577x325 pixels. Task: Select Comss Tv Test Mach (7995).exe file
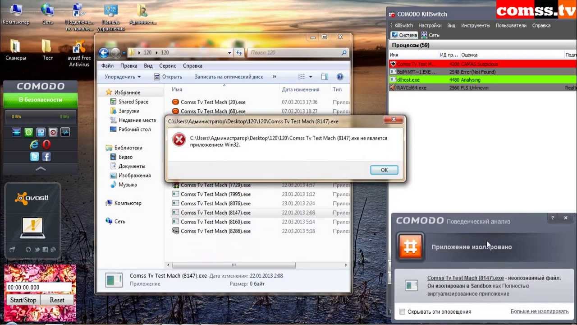coord(211,194)
